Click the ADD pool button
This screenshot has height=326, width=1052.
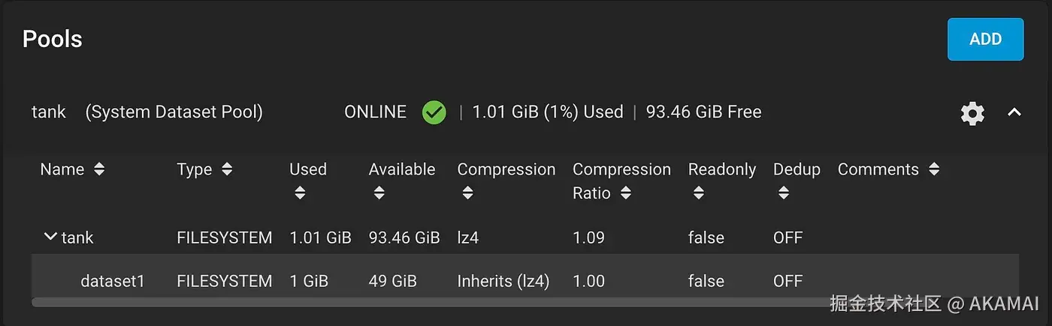point(985,39)
